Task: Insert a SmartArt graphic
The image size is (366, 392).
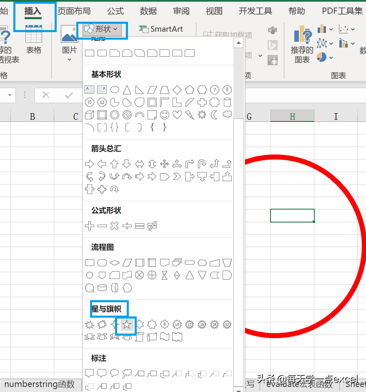Action: (161, 29)
